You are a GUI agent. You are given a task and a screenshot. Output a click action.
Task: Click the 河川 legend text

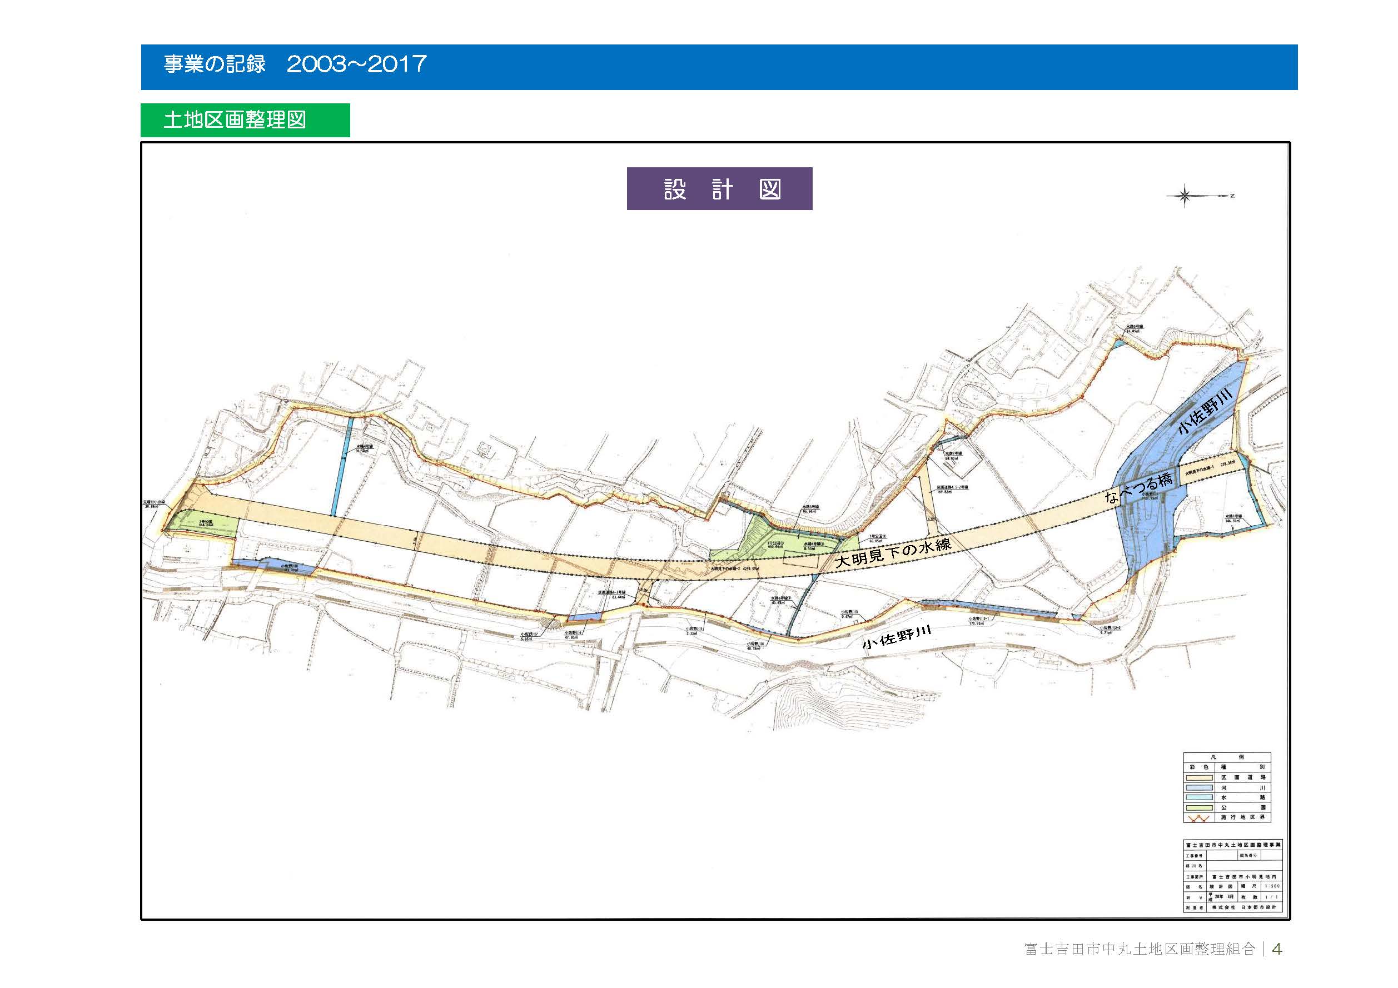1243,788
